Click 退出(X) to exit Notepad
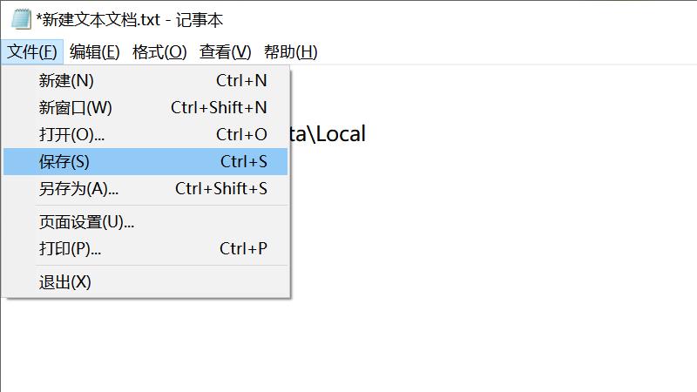 coord(65,282)
